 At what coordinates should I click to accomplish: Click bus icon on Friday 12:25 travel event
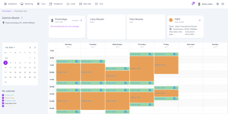(x=174, y=88)
